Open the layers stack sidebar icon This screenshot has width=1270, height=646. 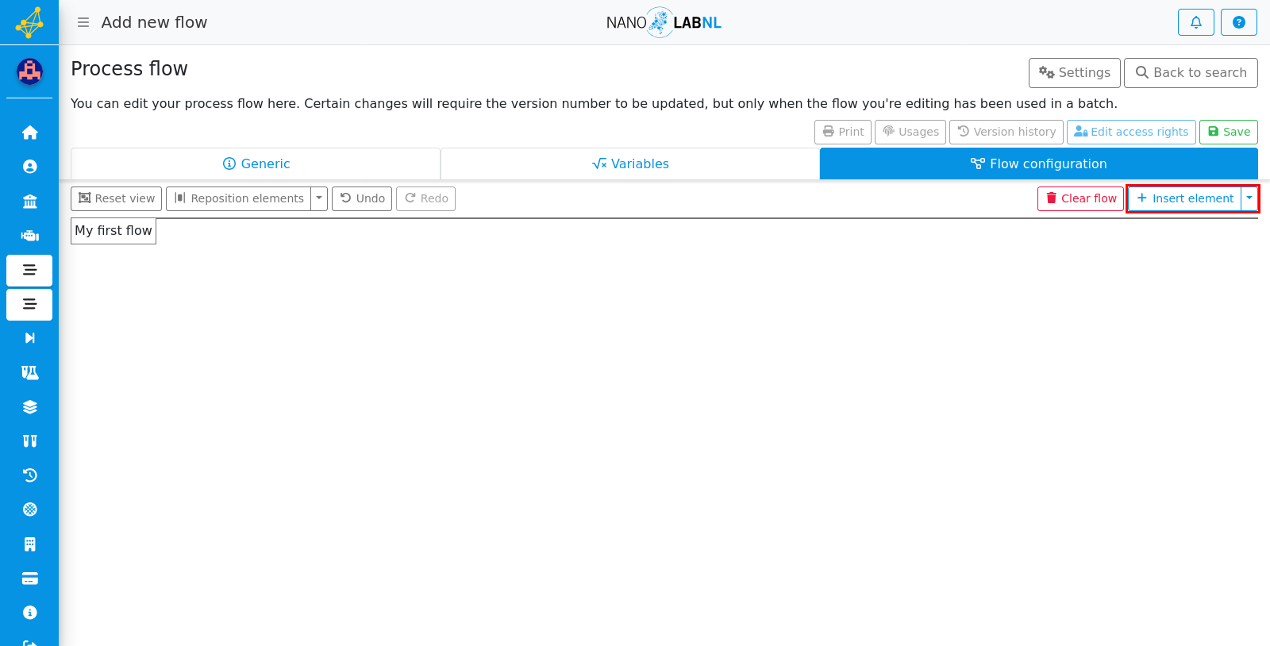(x=29, y=407)
